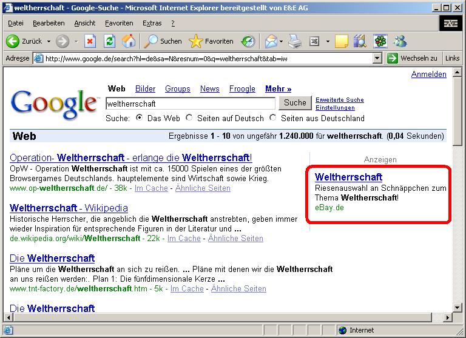Open the Research books icon

[x=360, y=41]
